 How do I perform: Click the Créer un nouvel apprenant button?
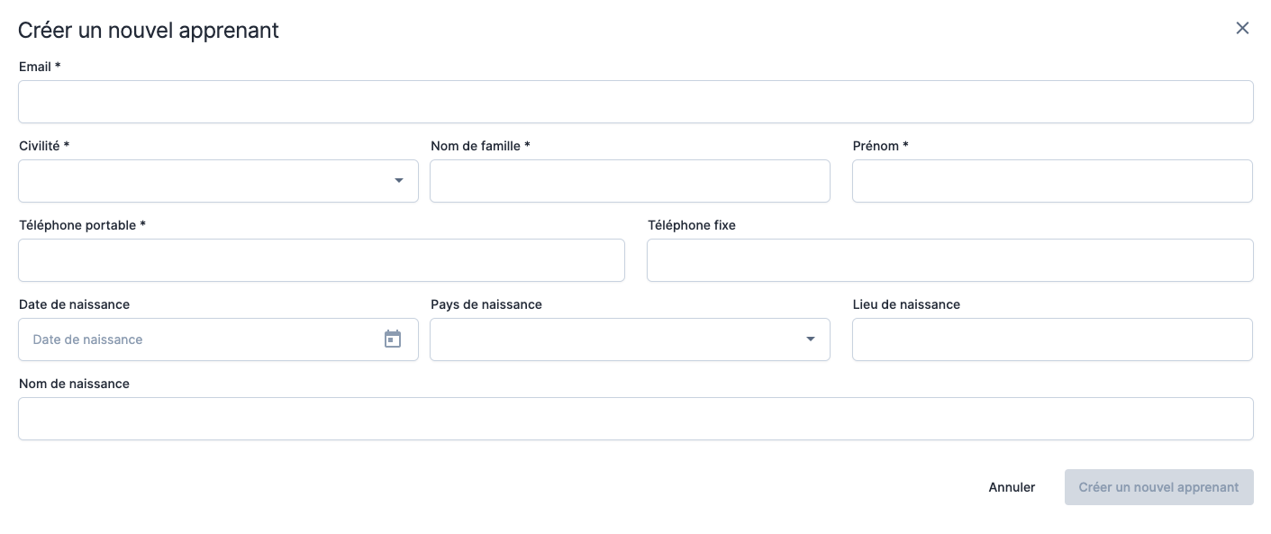pyautogui.click(x=1158, y=487)
